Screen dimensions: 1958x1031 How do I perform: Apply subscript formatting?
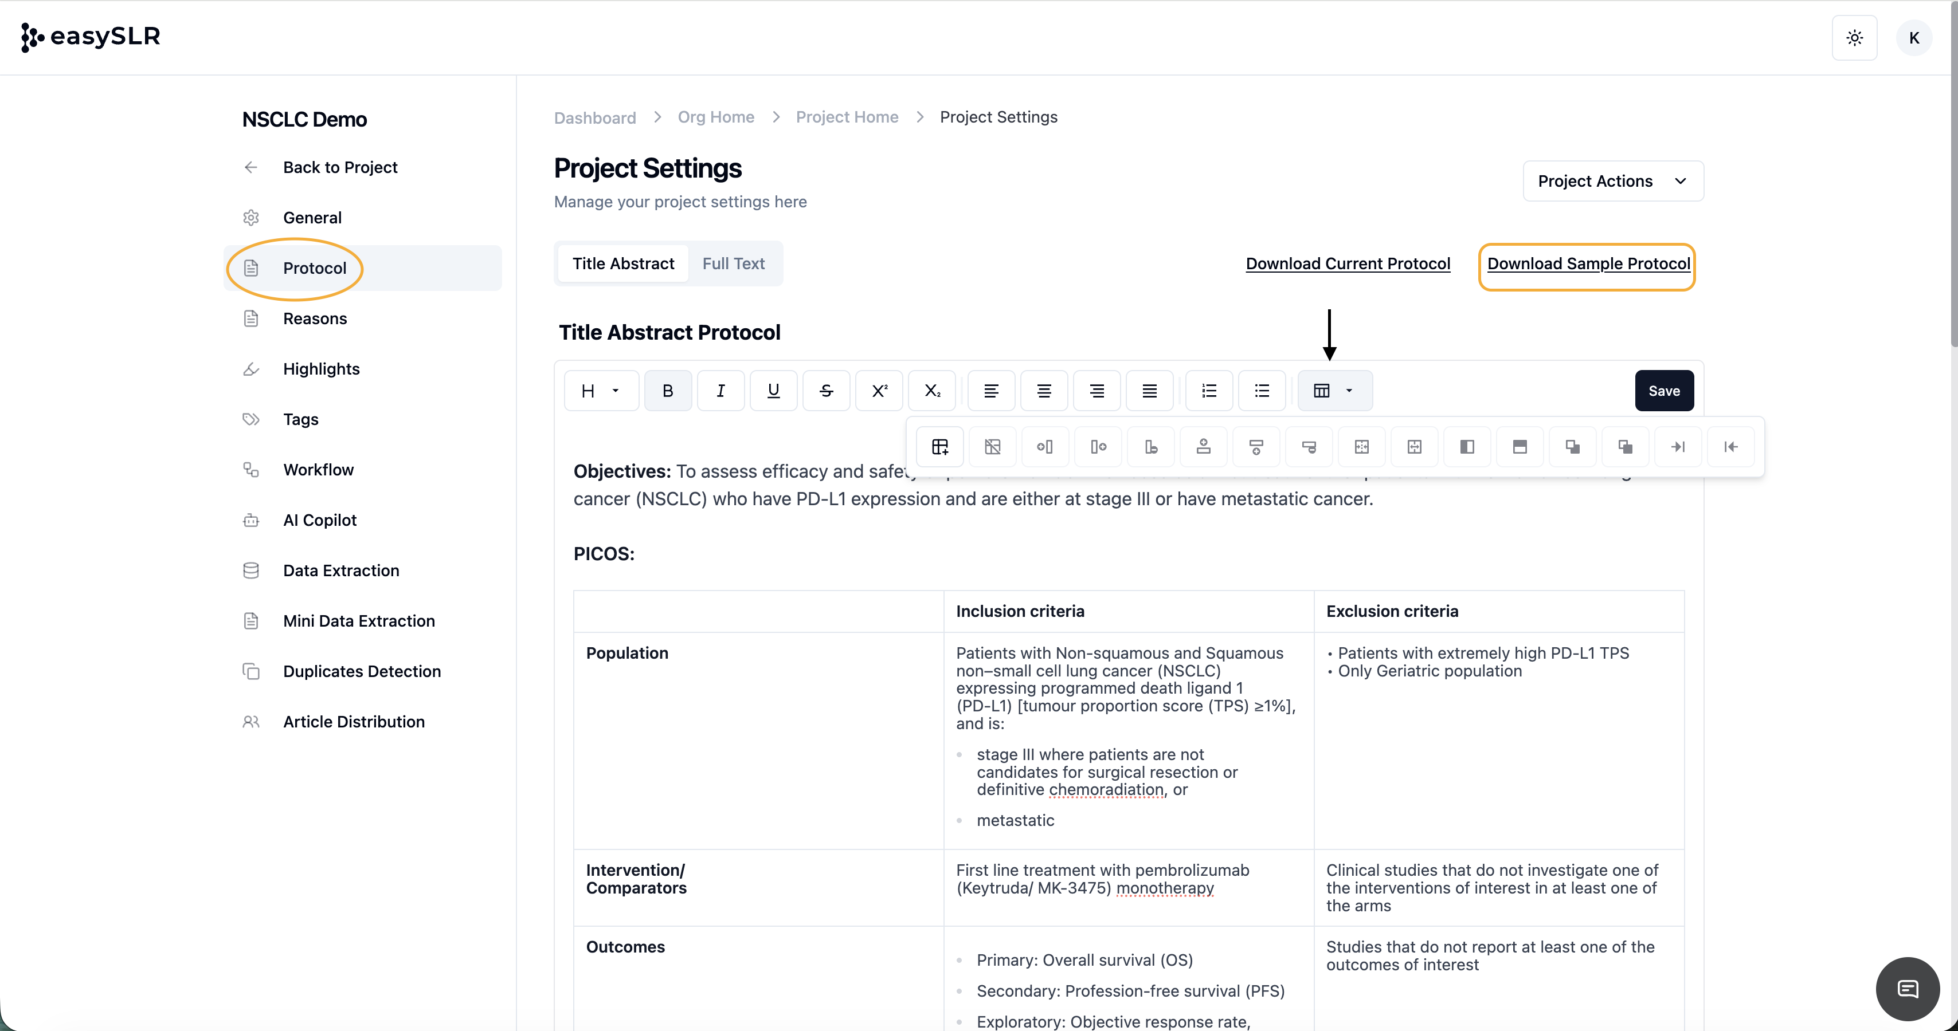point(932,391)
